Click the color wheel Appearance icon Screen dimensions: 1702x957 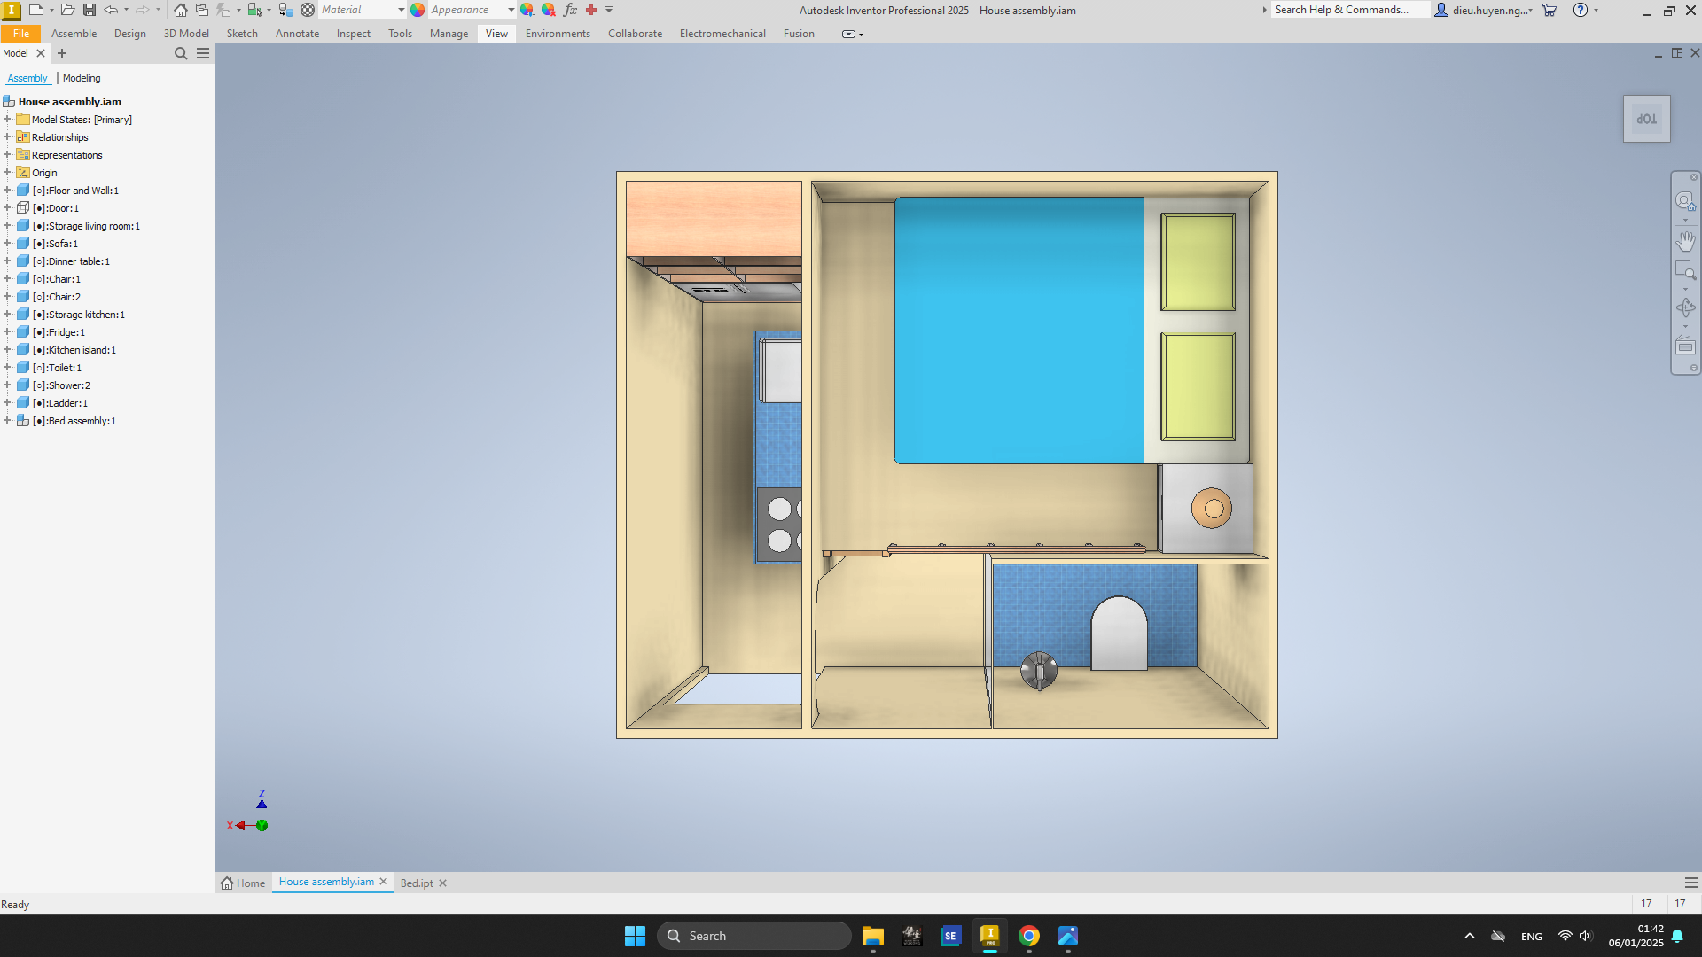(418, 10)
